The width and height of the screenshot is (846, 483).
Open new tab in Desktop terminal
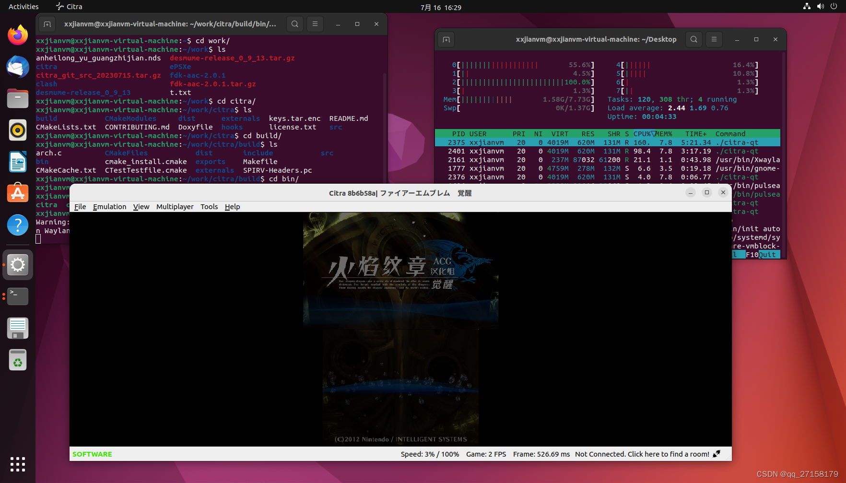click(446, 39)
